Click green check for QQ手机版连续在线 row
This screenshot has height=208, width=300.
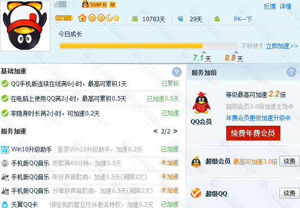(5, 84)
